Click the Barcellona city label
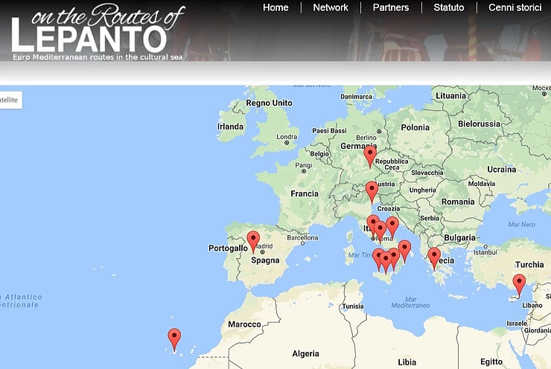 302,237
